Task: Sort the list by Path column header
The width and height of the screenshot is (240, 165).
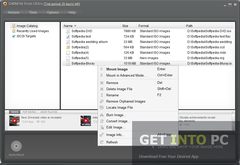Action: 208,26
